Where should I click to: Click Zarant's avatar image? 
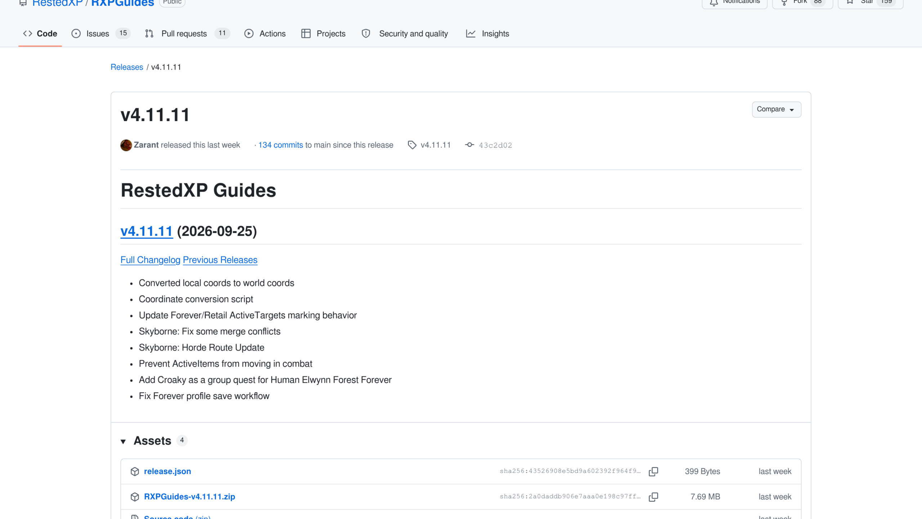(x=126, y=145)
